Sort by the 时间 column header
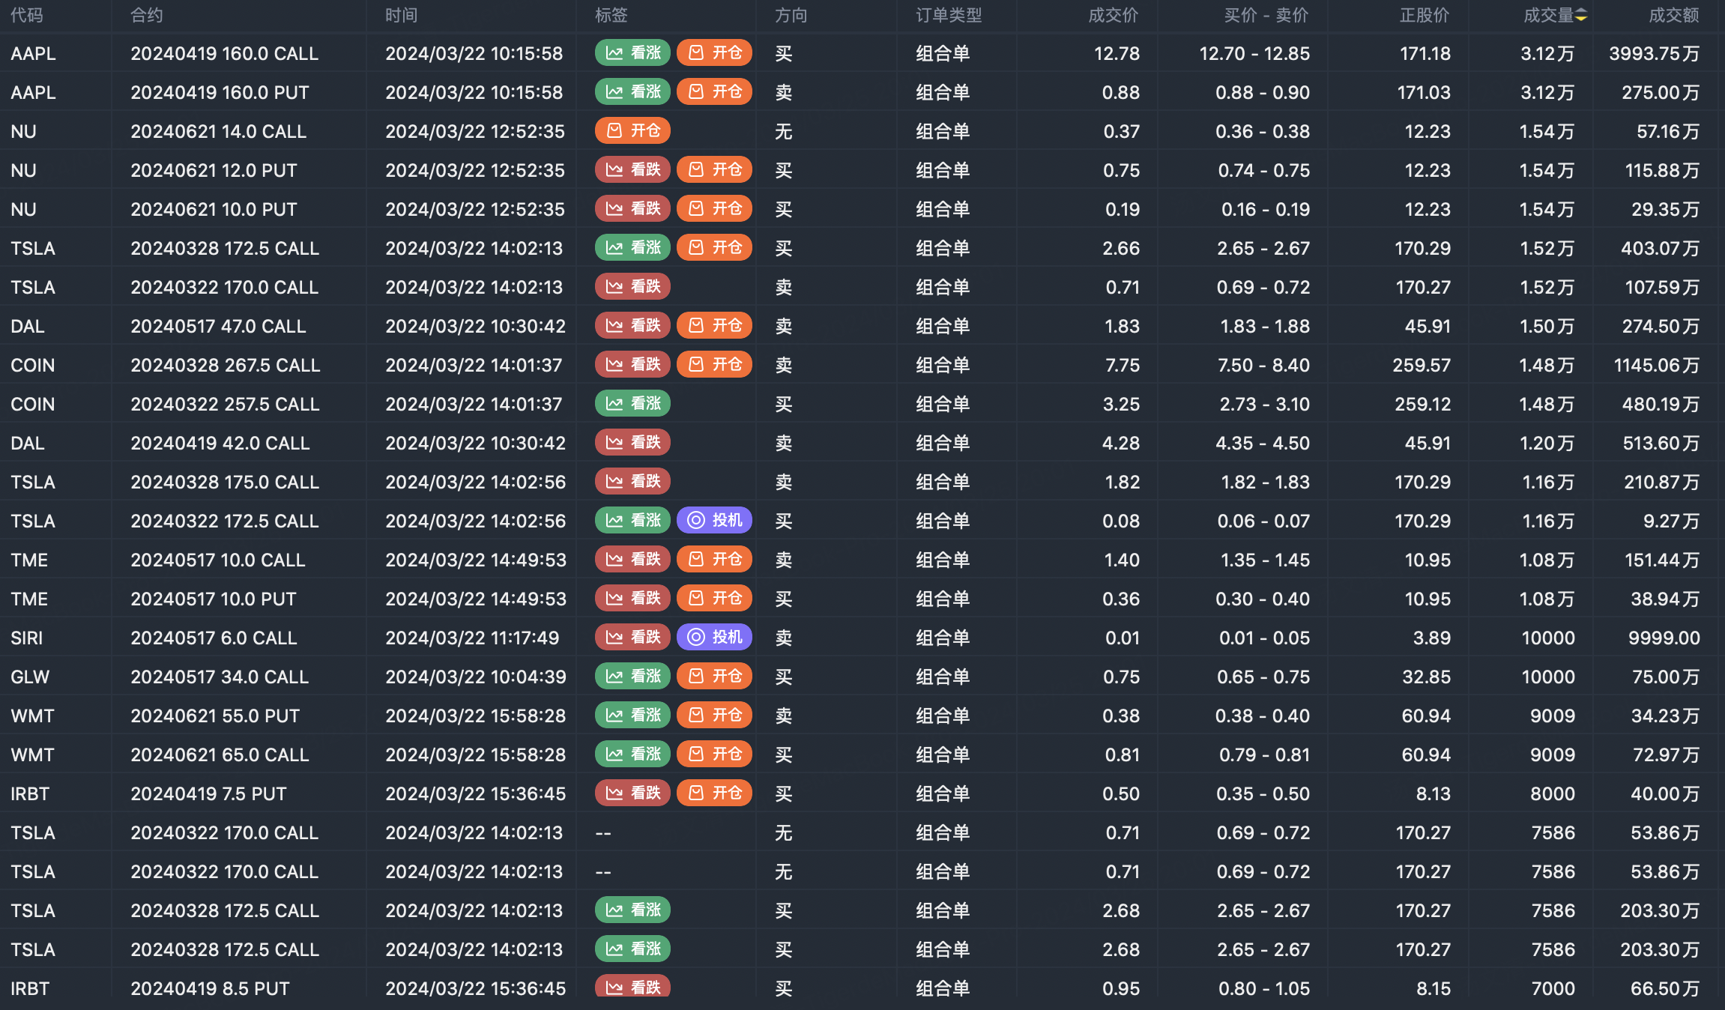This screenshot has height=1010, width=1725. pyautogui.click(x=401, y=16)
